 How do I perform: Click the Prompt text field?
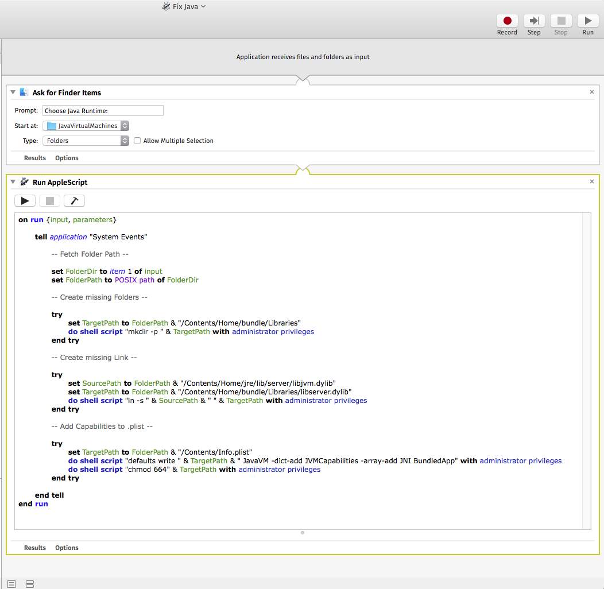click(x=103, y=111)
